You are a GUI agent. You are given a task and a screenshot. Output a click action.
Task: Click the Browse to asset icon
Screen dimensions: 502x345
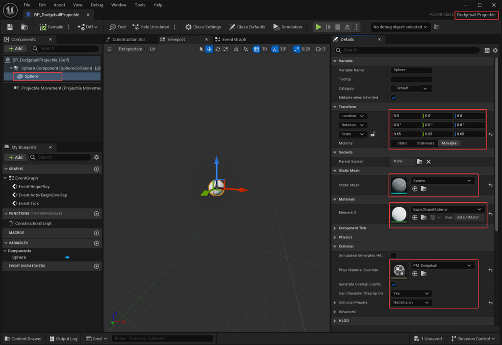click(25, 27)
